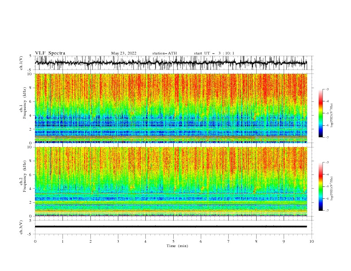351x271 pixels.
Task: Select the "start UT = 3 : 10: 1" text
Action: (x=214, y=53)
